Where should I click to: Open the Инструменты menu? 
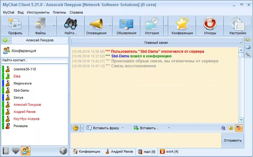[38, 12]
